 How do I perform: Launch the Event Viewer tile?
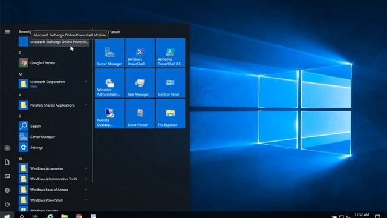point(140,114)
